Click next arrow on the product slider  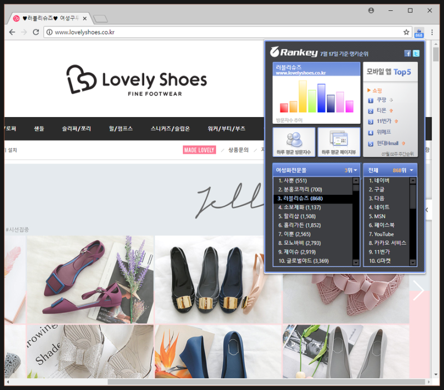coord(418,290)
